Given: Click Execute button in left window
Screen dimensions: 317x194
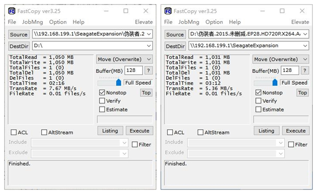Looking at the screenshot, I should [x=139, y=131].
